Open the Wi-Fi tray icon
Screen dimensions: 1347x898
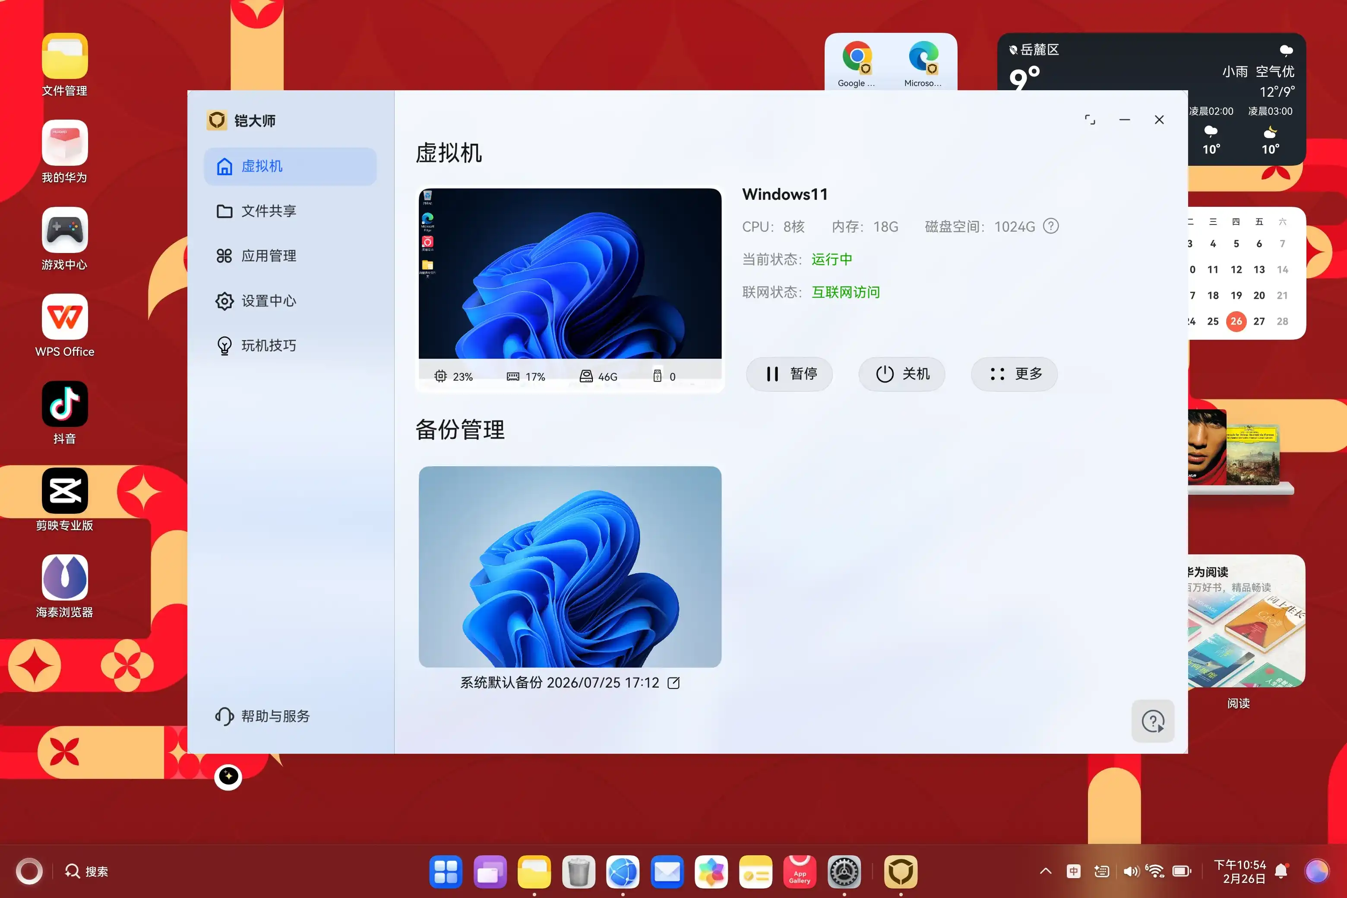[1155, 871]
